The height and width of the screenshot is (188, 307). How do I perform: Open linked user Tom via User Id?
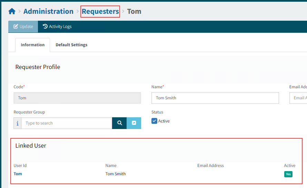[x=18, y=174]
